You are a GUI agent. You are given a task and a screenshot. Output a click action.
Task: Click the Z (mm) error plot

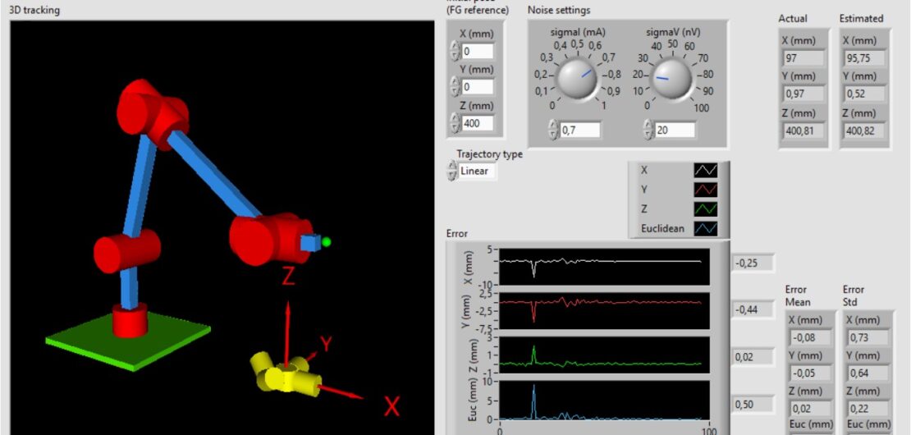tap(604, 355)
